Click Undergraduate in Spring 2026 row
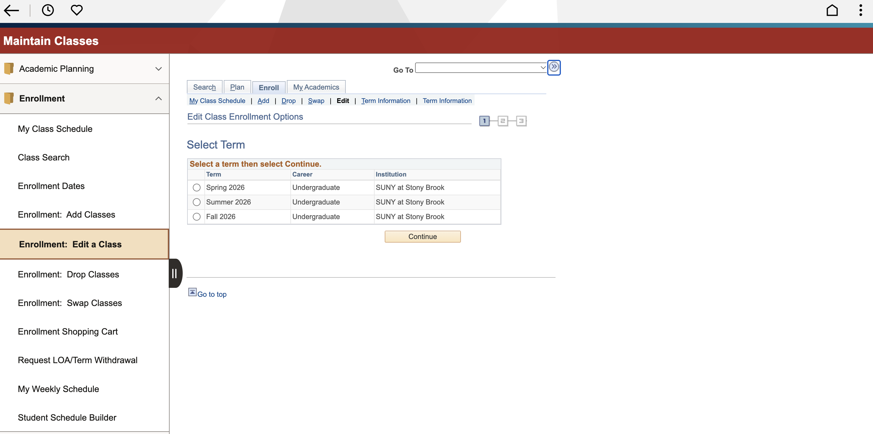Screen dimensions: 873x434 316,188
